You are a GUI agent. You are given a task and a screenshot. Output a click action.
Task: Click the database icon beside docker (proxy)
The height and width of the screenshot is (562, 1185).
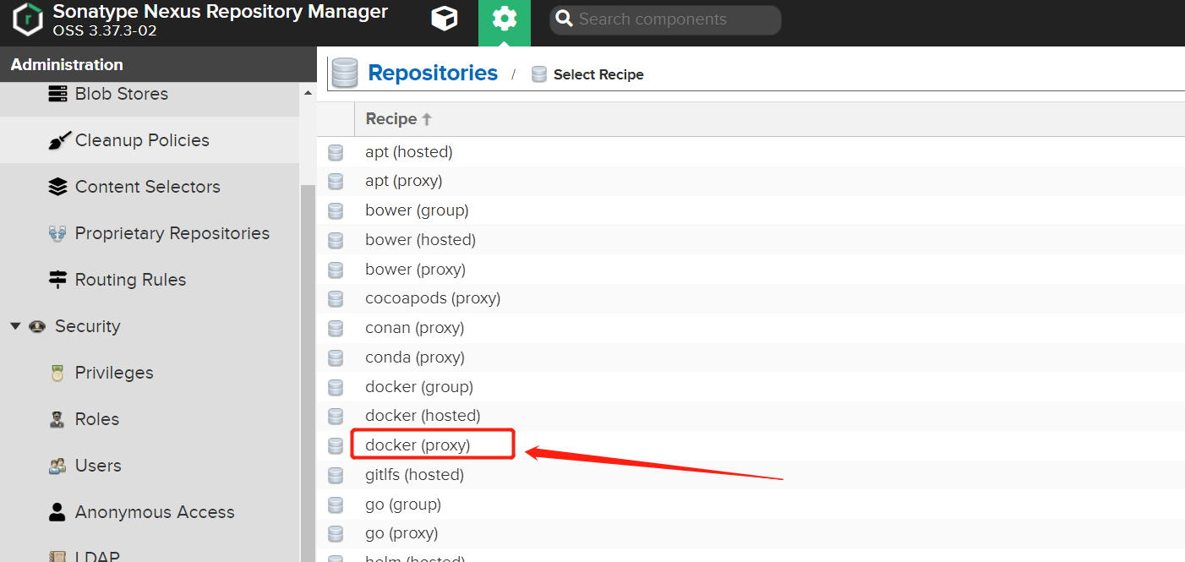336,445
